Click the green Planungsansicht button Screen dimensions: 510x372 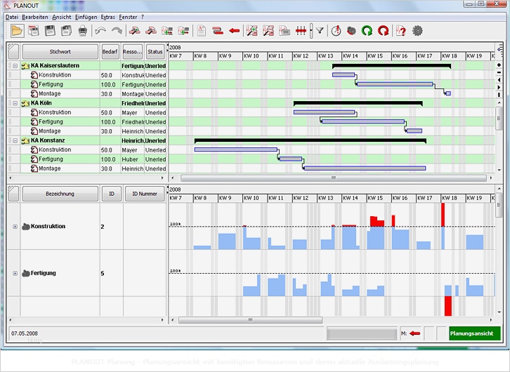point(475,333)
